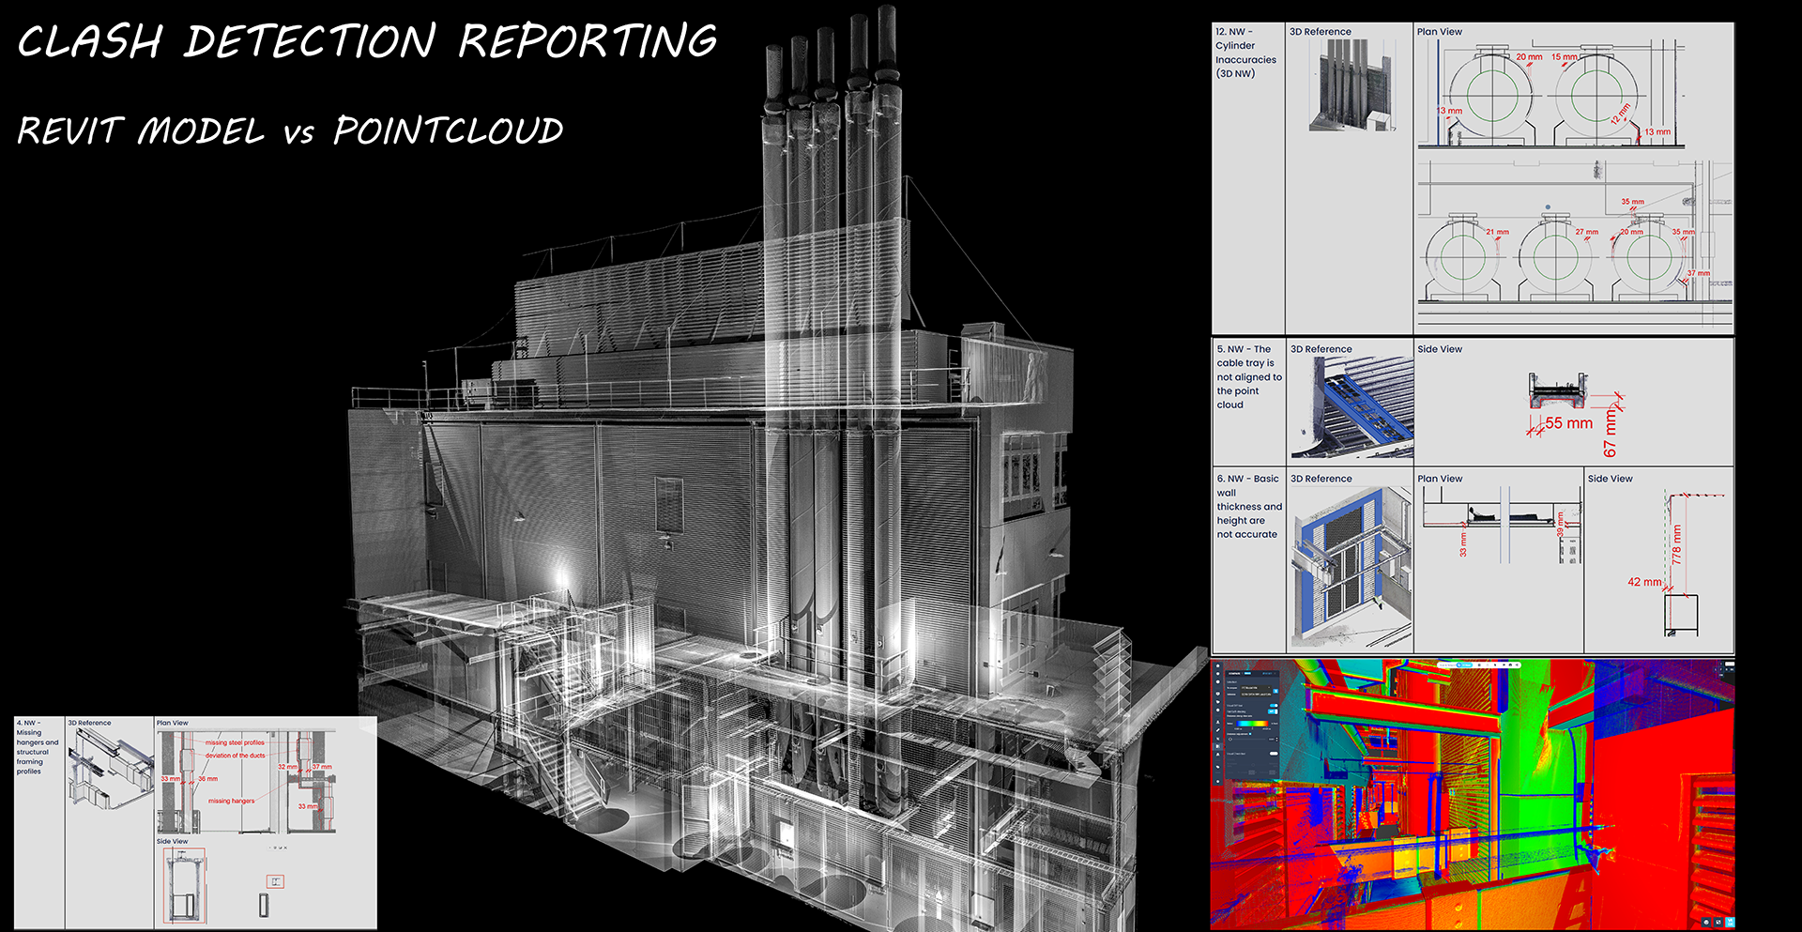Click the distance value stepper arrows

coord(1276,740)
